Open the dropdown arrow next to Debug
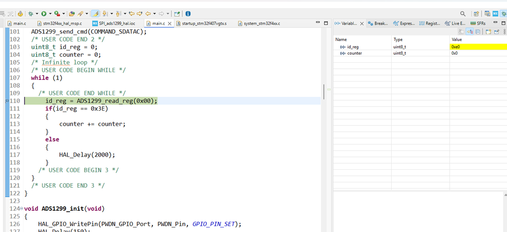The height and width of the screenshot is (232, 507). 37,14
